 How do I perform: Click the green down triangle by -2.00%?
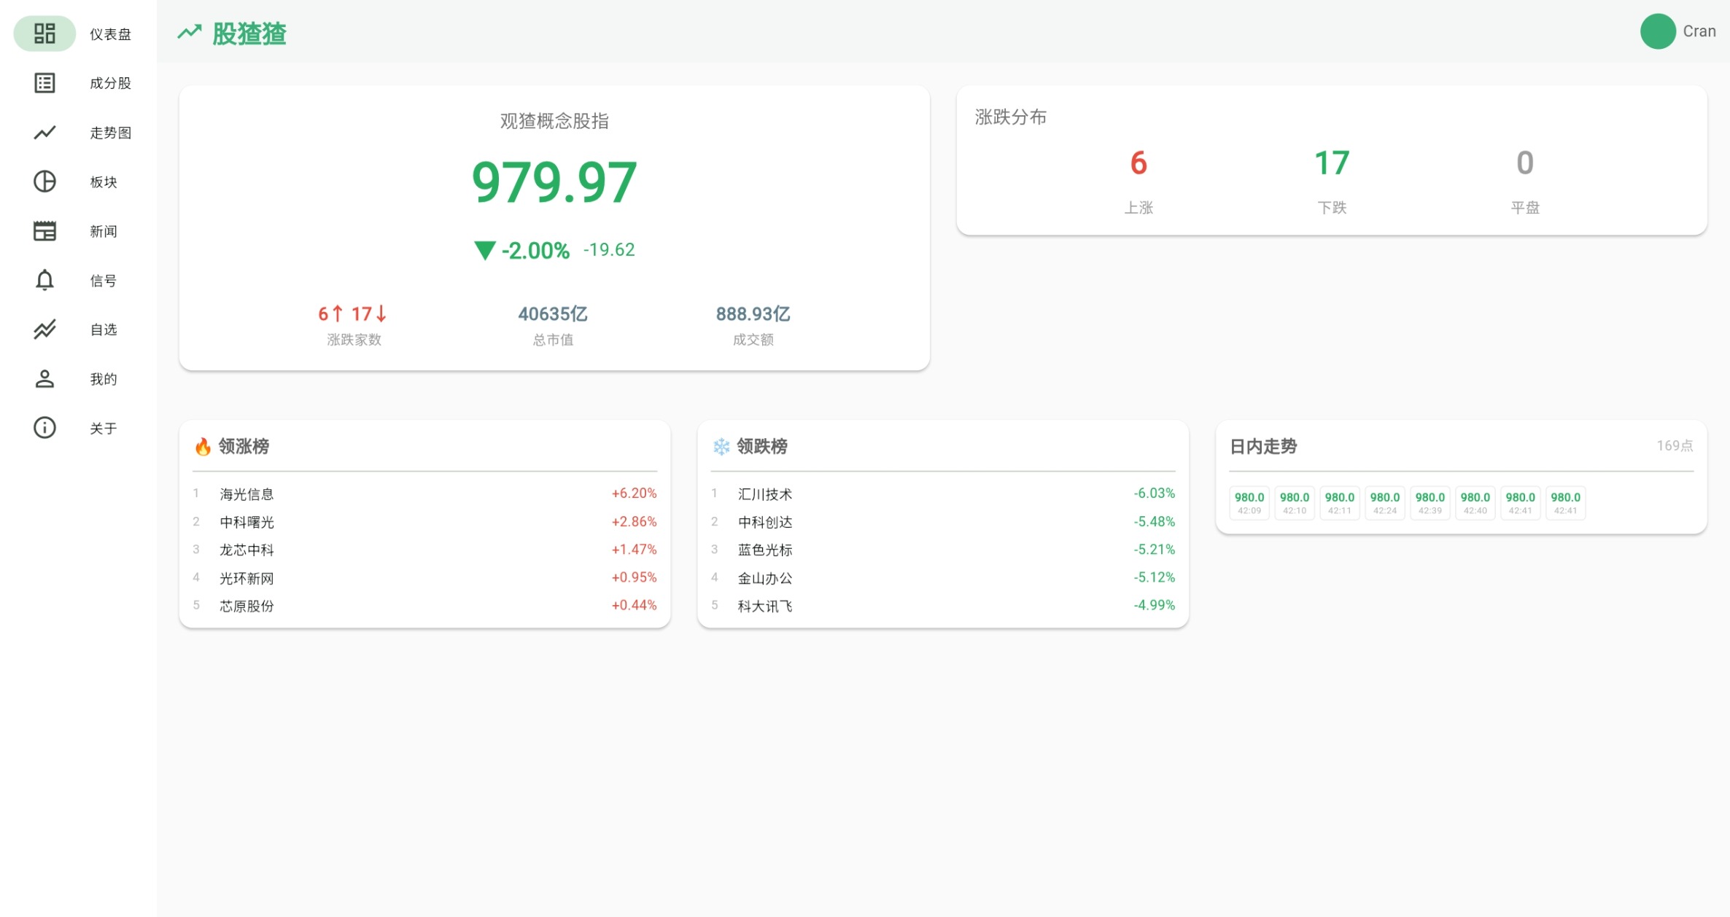(484, 251)
